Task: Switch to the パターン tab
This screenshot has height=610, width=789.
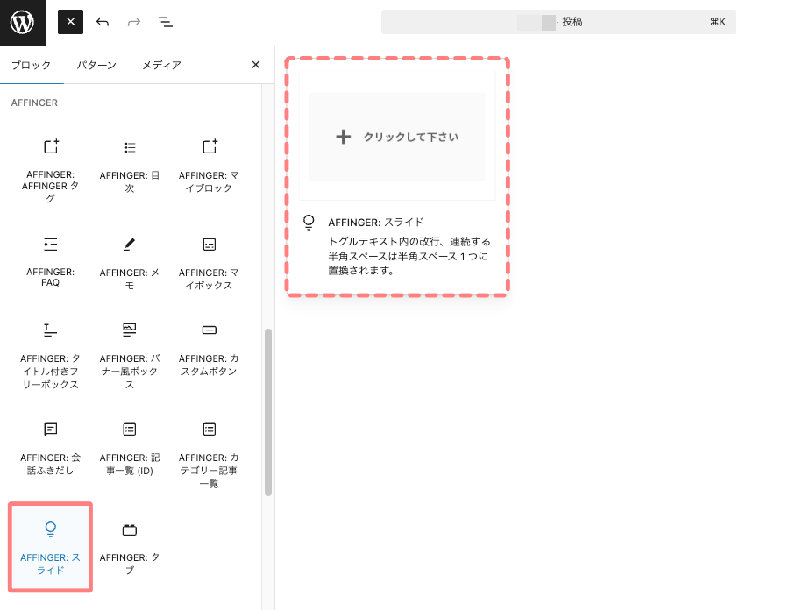Action: coord(96,65)
